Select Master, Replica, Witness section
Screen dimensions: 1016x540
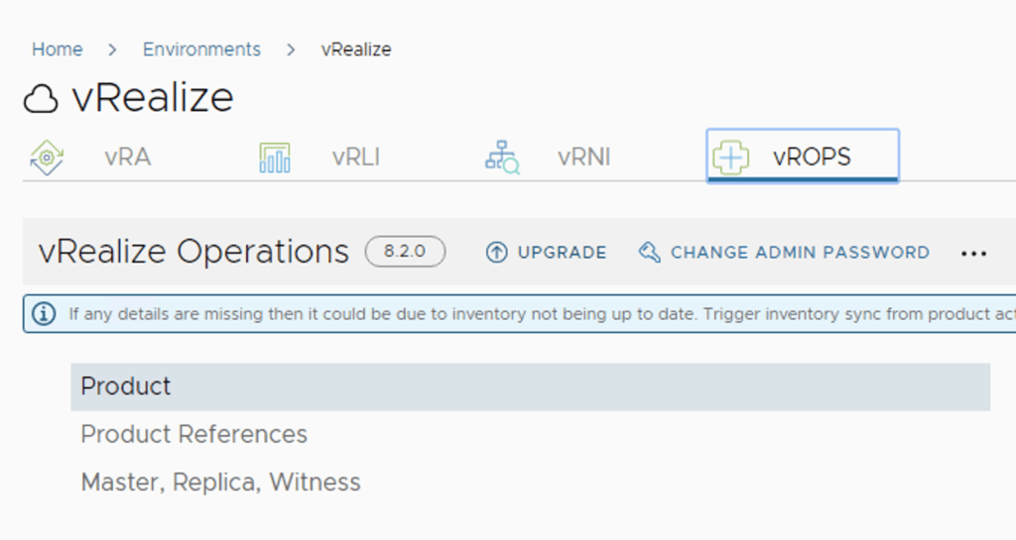(x=220, y=483)
